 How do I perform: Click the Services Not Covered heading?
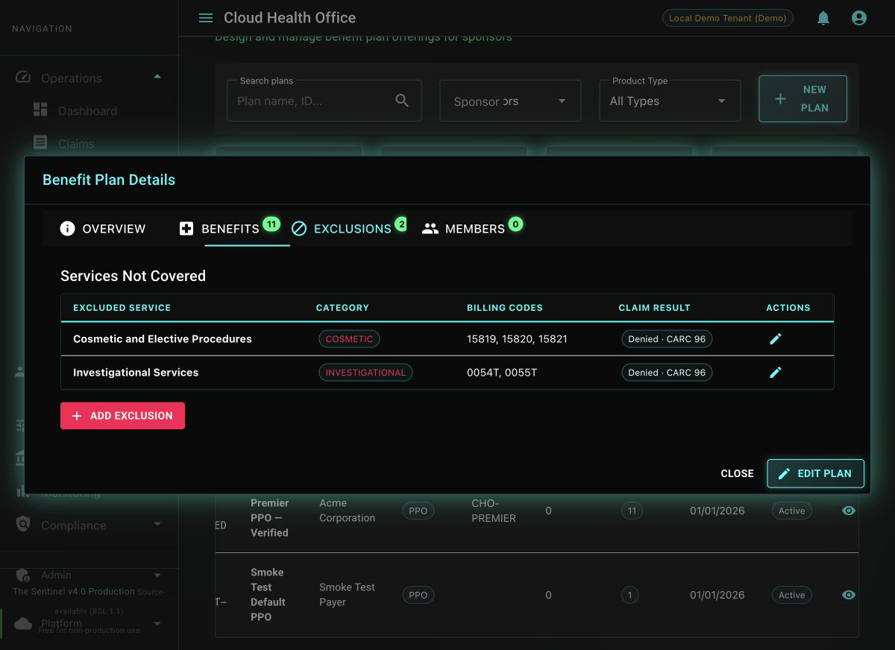click(133, 276)
